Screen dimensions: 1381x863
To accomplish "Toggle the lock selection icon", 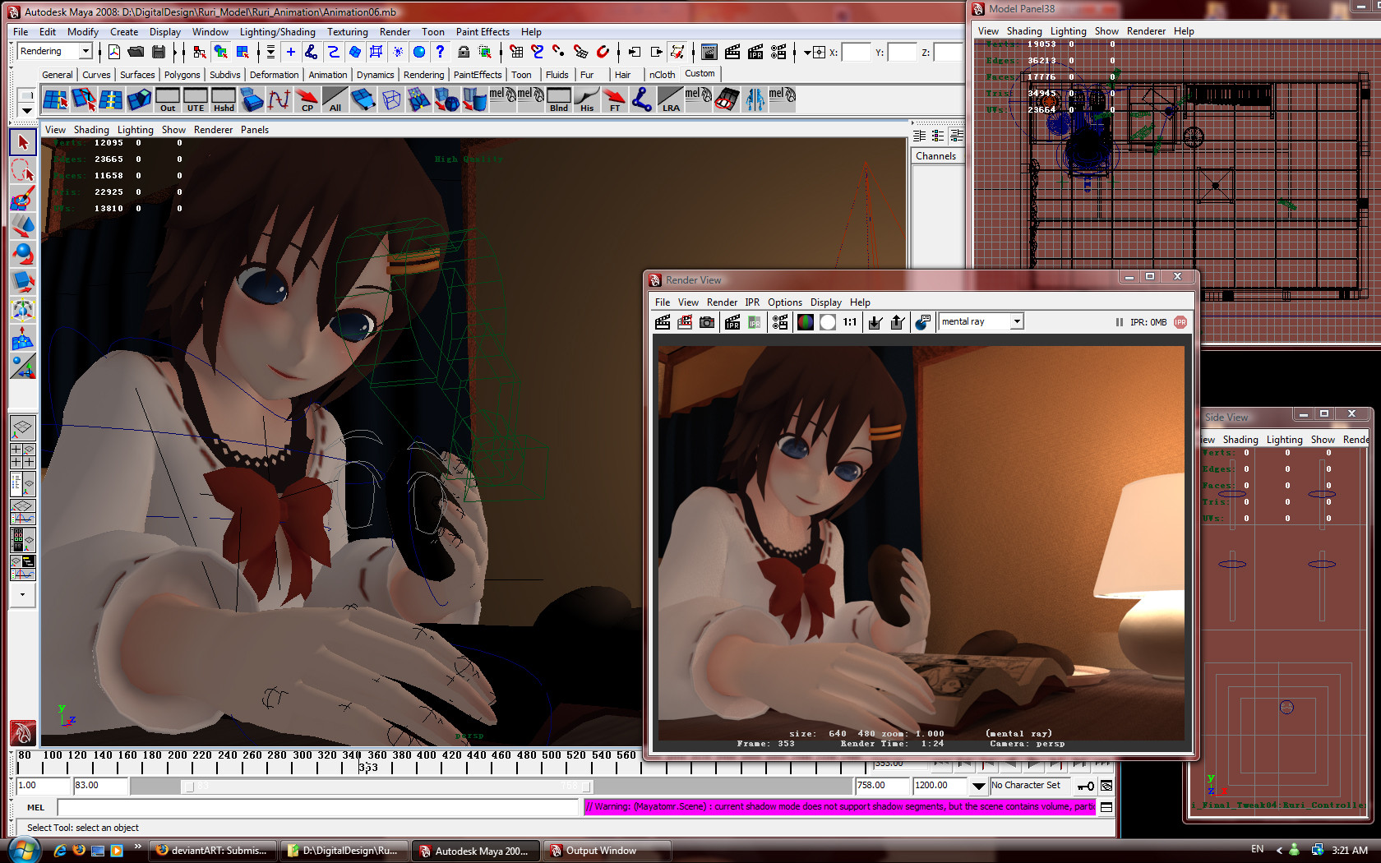I will pyautogui.click(x=464, y=52).
